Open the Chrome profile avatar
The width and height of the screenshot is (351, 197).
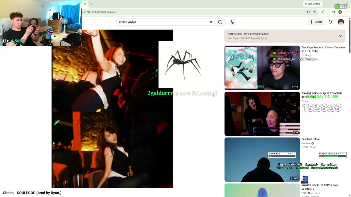(340, 12)
